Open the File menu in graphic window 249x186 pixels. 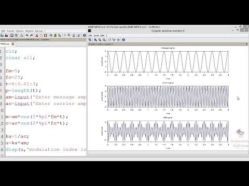point(90,36)
